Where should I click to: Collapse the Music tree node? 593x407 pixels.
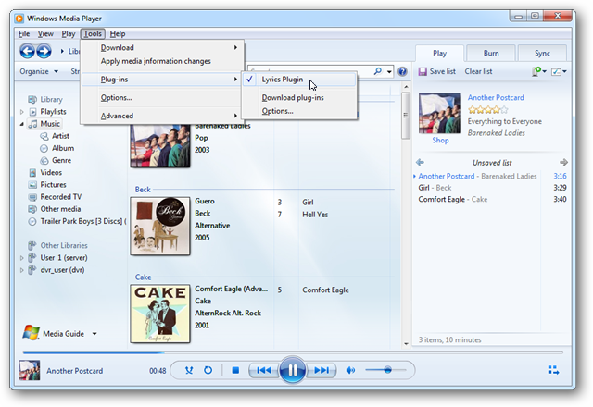click(21, 124)
